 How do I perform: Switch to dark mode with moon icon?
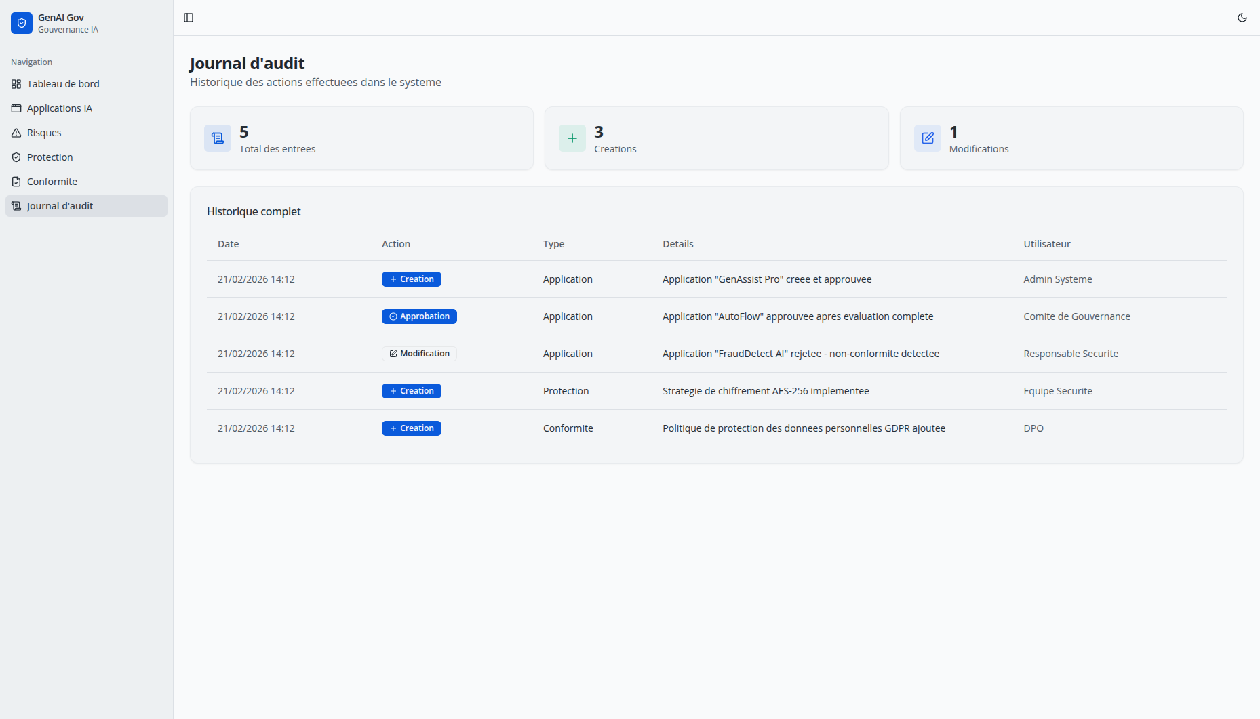1242,18
